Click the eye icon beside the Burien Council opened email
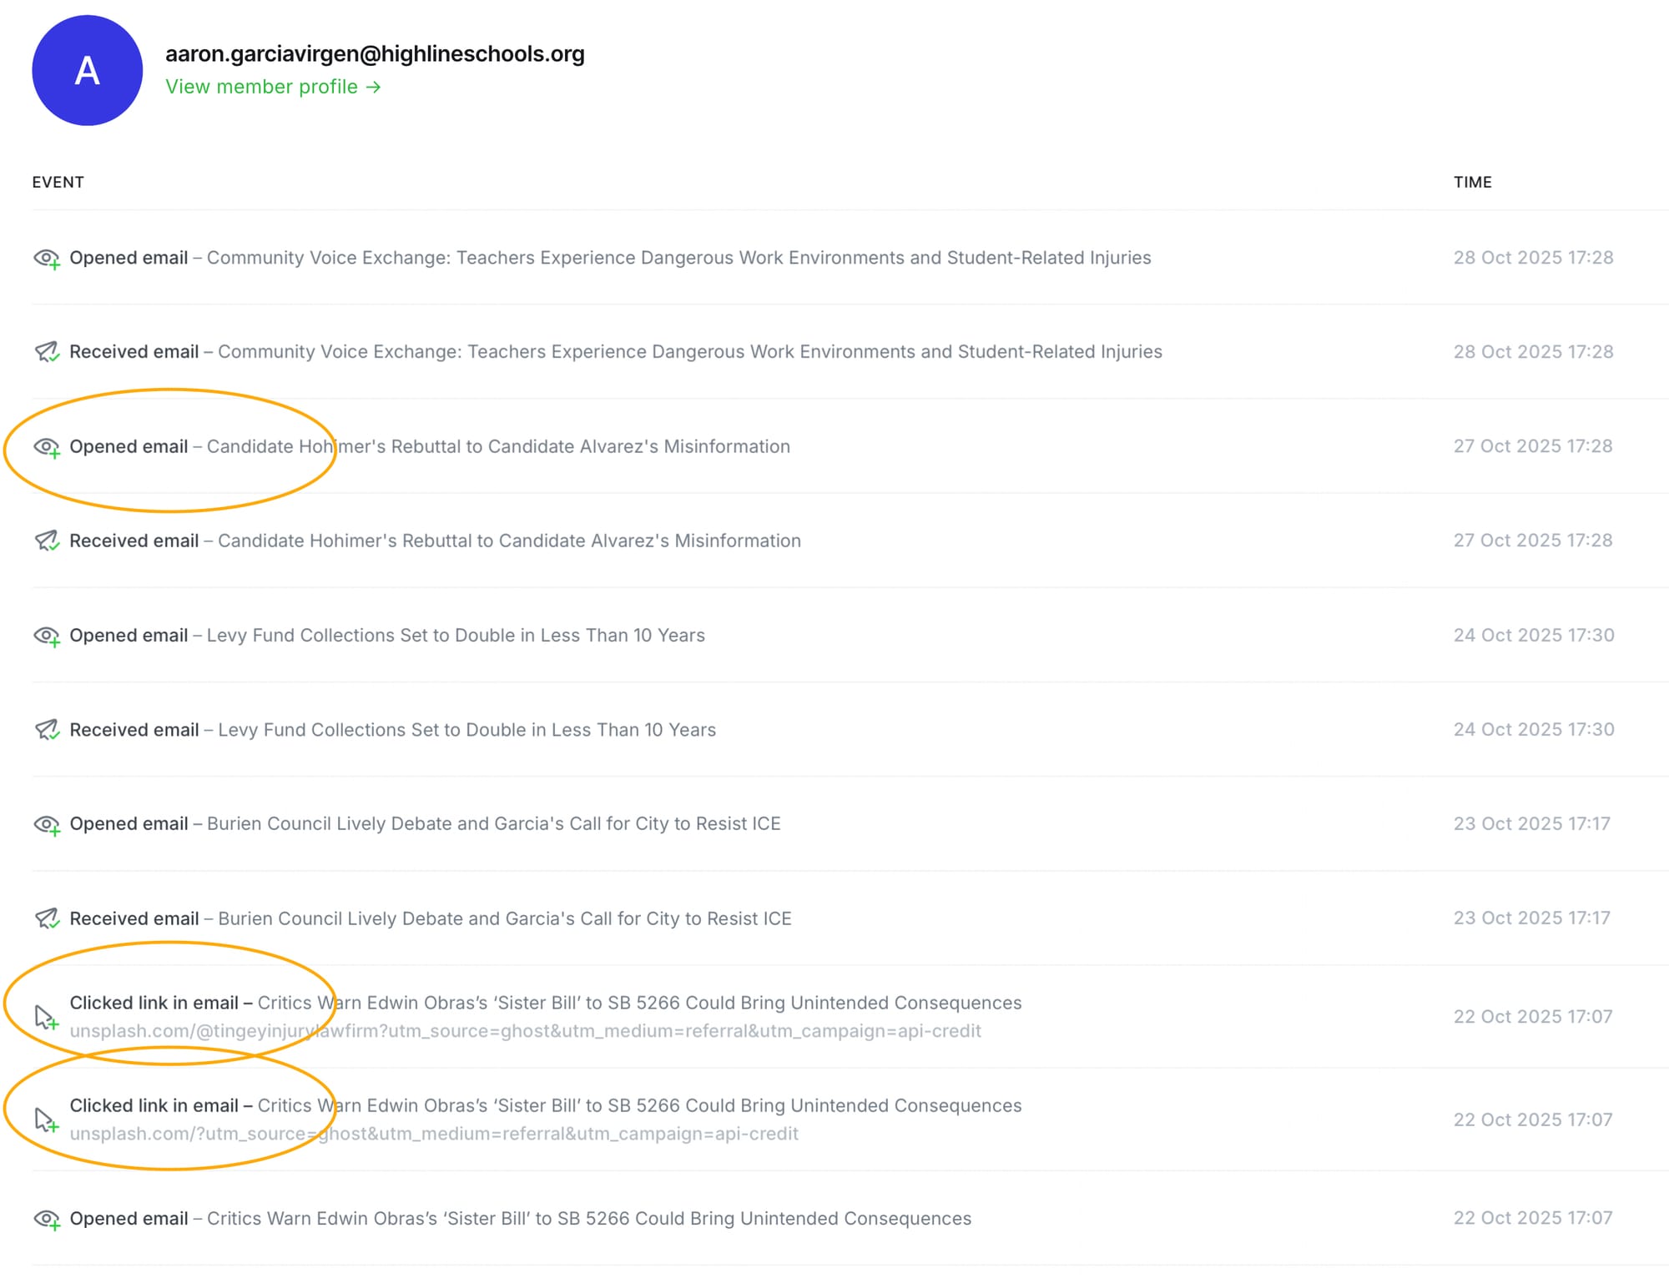 click(x=47, y=825)
